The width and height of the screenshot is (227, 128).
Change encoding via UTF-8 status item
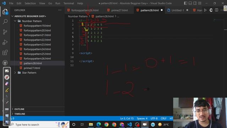pos(154,118)
